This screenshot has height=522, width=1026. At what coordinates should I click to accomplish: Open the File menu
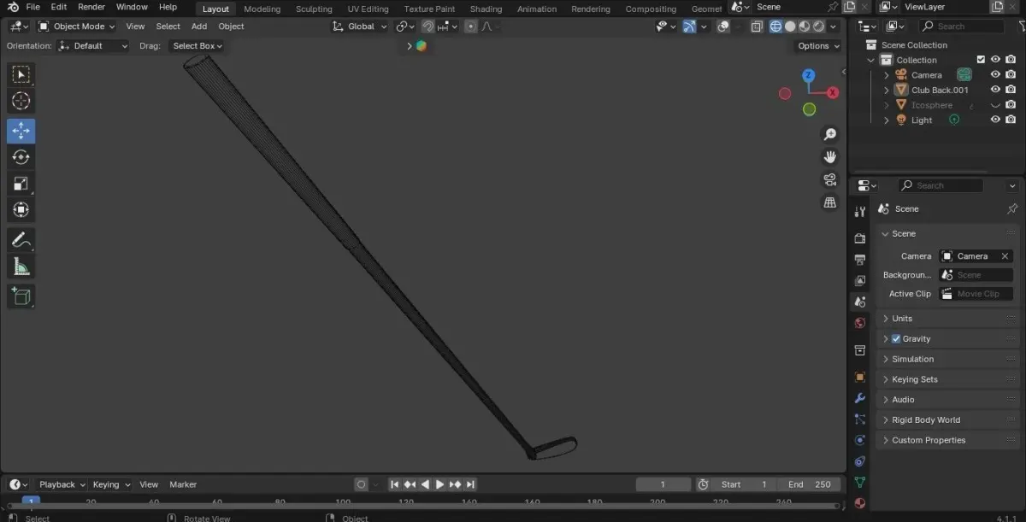click(x=33, y=7)
